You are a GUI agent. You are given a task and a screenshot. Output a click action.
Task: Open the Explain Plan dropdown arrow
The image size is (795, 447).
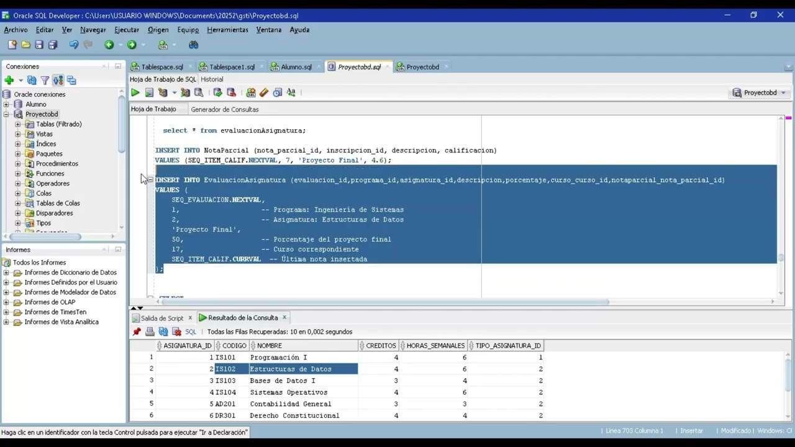[175, 93]
